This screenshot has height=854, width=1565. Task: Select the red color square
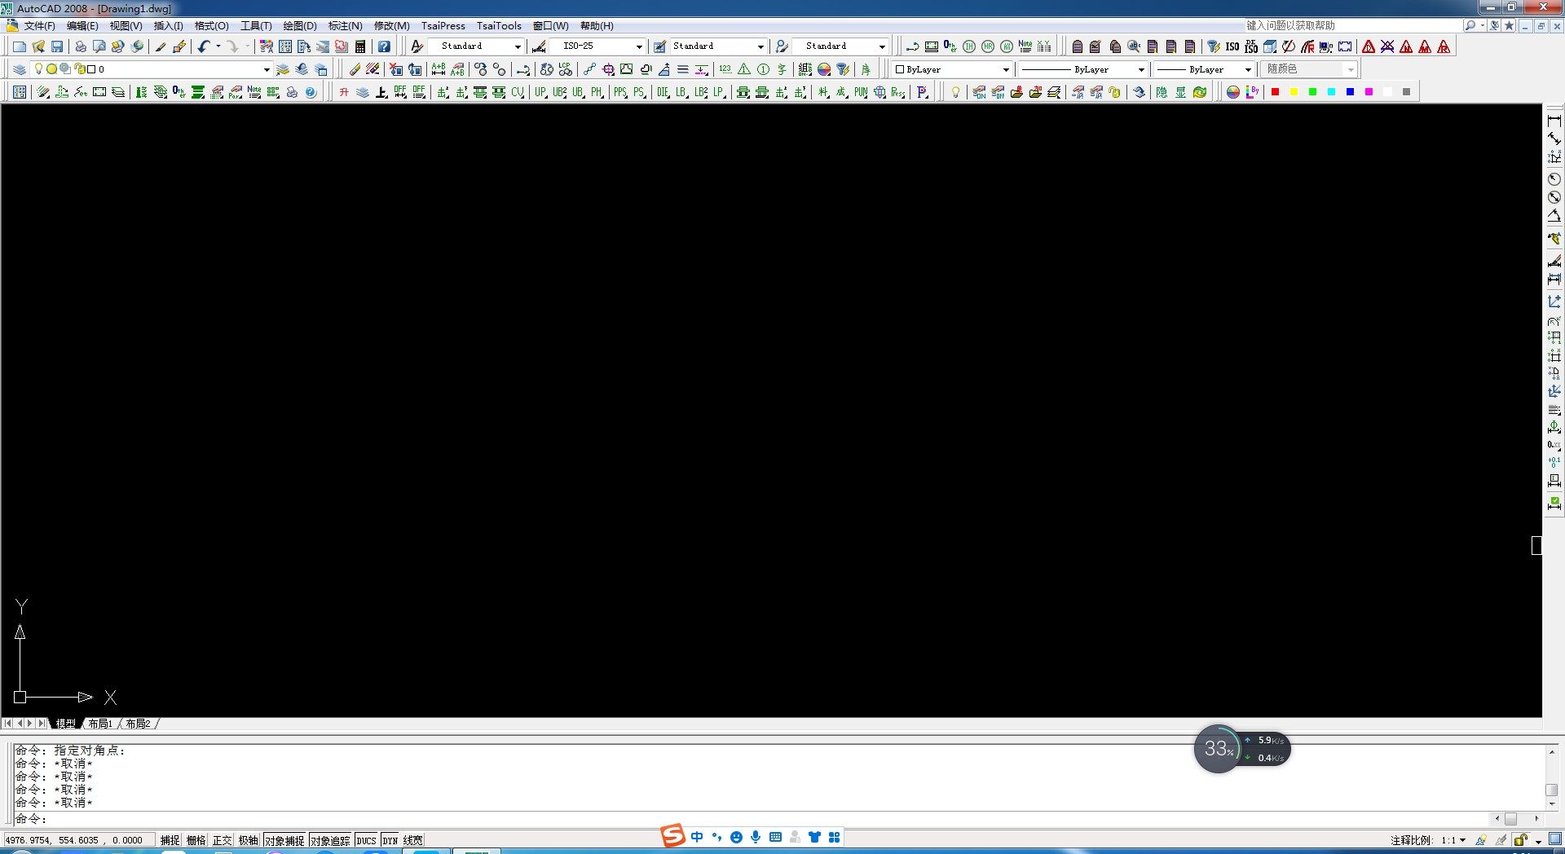pyautogui.click(x=1276, y=92)
